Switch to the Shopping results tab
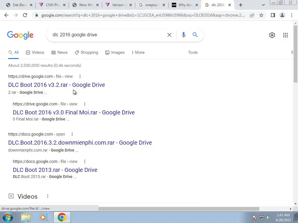This screenshot has height=223, width=298. click(x=86, y=53)
